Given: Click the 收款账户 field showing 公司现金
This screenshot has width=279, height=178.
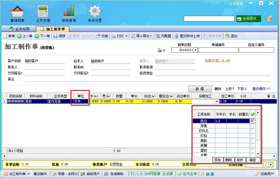Looking at the screenshot, I should point(121,165).
